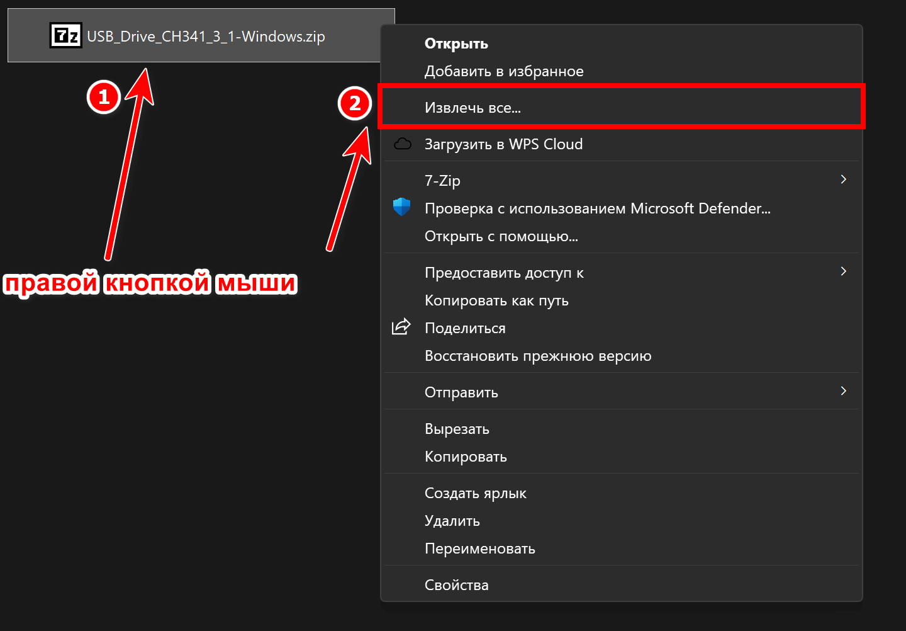
Task: Choose Добавить в избранное
Action: click(504, 71)
